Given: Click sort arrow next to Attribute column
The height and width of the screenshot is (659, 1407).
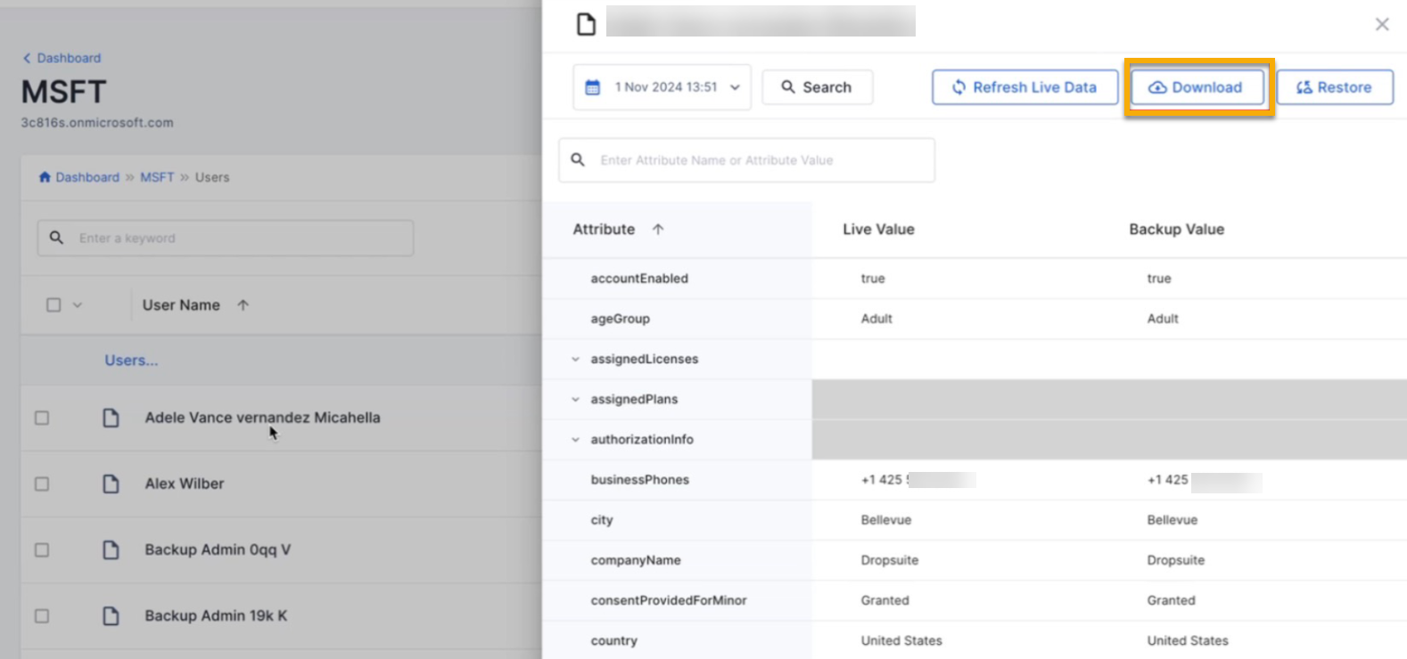Looking at the screenshot, I should pyautogui.click(x=658, y=230).
